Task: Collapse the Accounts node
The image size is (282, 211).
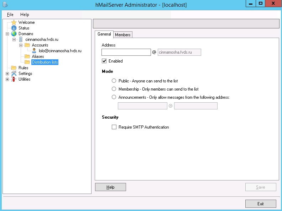Action: tap(21, 45)
